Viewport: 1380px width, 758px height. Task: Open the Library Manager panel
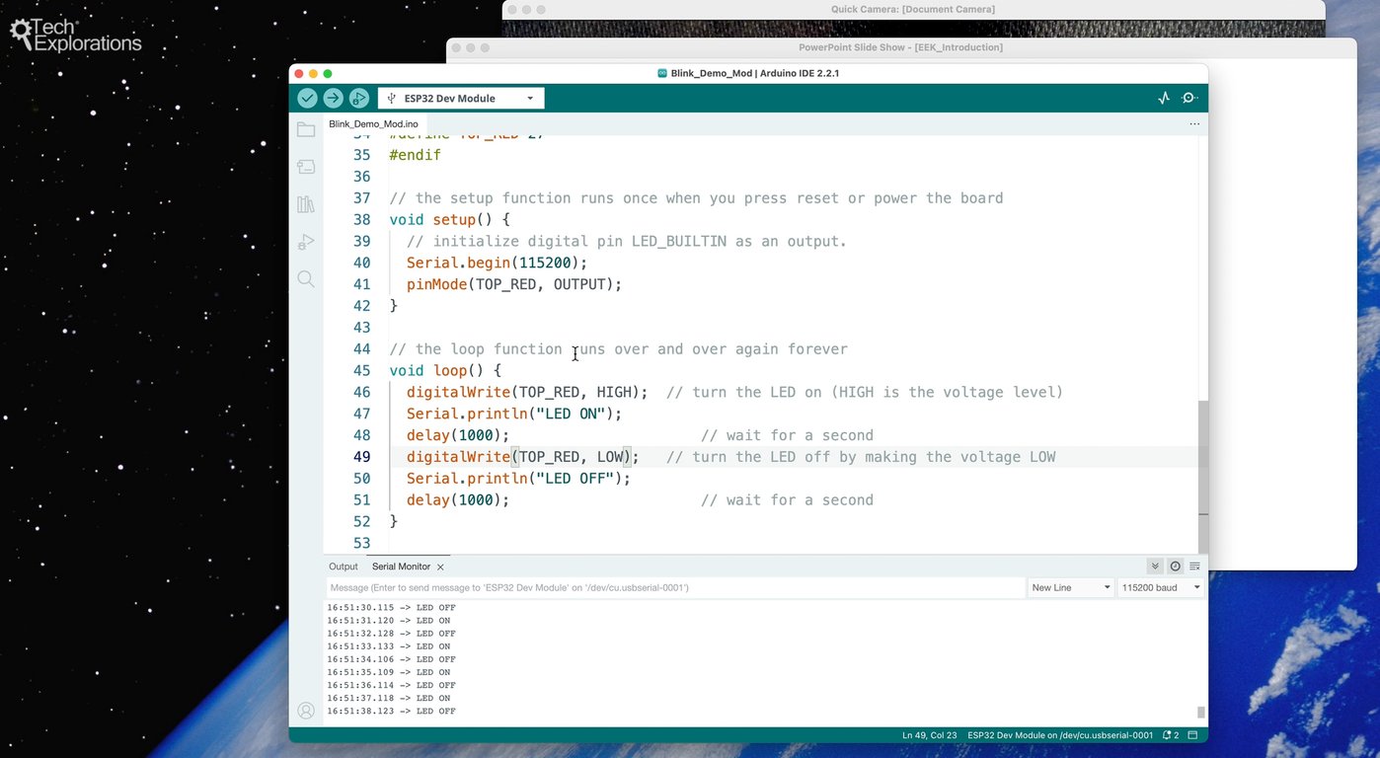pyautogui.click(x=306, y=204)
